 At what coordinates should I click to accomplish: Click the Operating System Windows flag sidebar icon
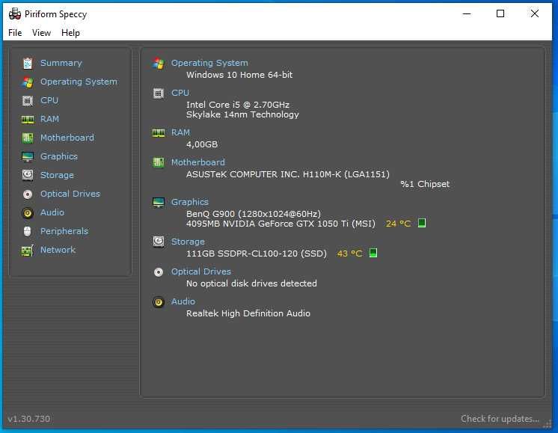pos(28,82)
